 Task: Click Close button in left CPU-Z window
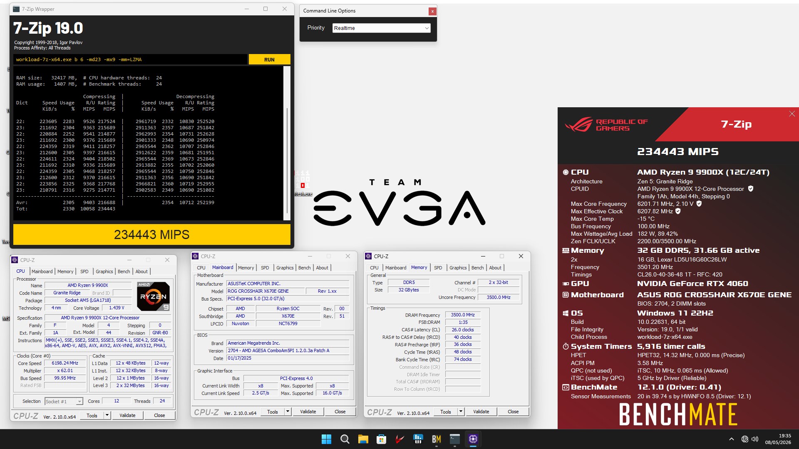(159, 415)
